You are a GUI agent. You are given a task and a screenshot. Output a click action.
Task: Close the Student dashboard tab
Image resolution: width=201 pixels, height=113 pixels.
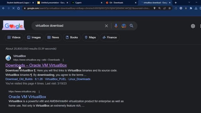pos(33,3)
